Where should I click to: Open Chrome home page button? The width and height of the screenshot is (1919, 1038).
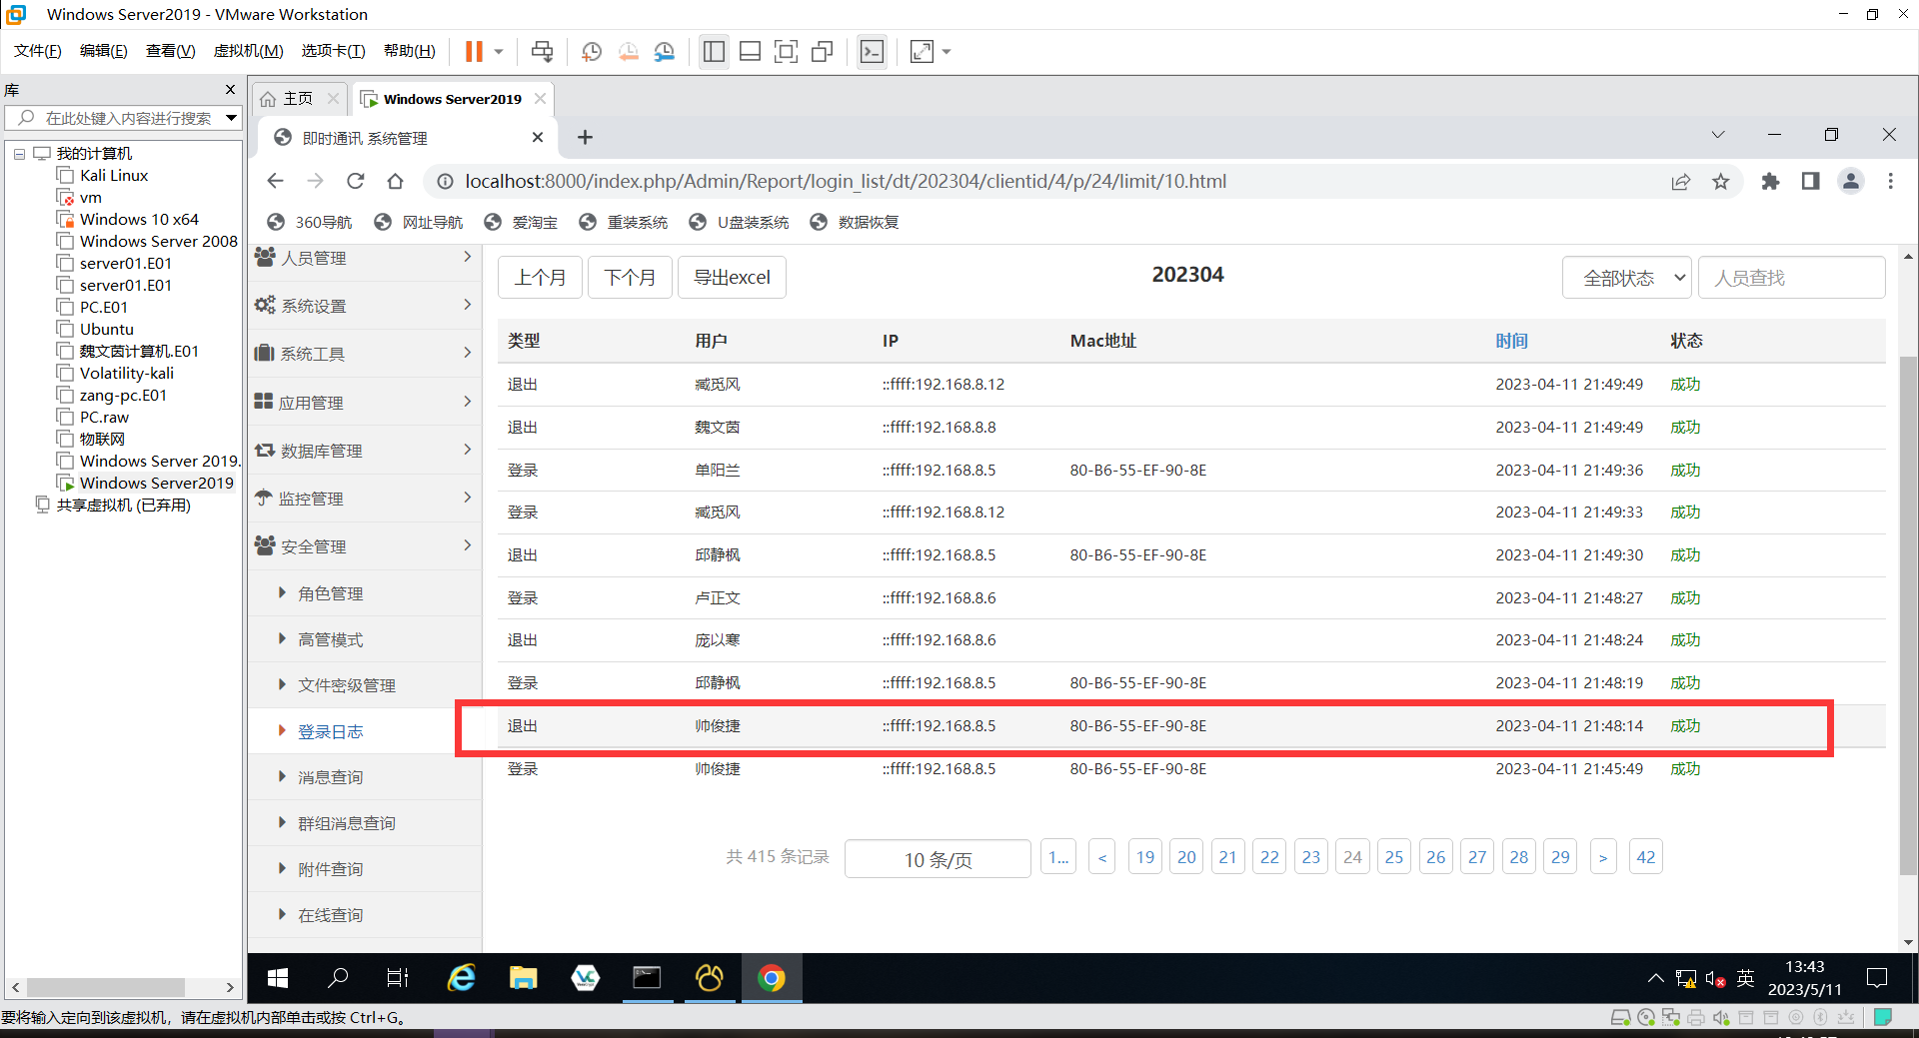(395, 181)
